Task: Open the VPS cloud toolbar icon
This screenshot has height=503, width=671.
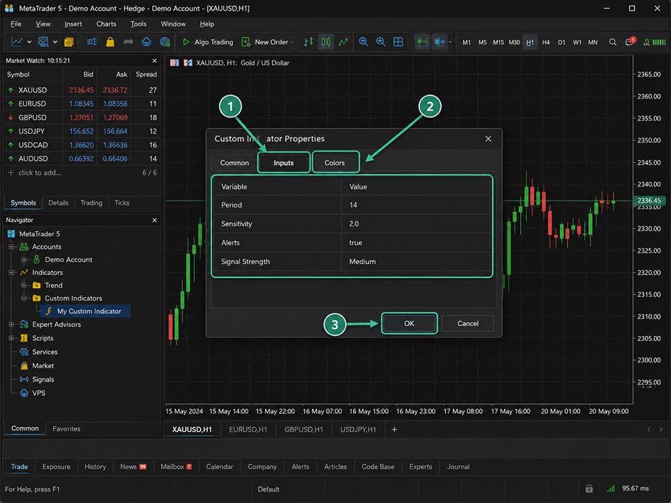Action: 146,42
